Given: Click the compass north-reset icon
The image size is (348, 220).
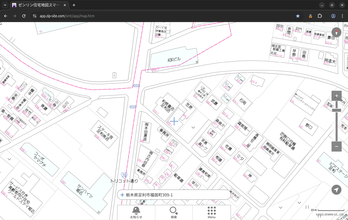Looking at the screenshot, I should click(336, 32).
